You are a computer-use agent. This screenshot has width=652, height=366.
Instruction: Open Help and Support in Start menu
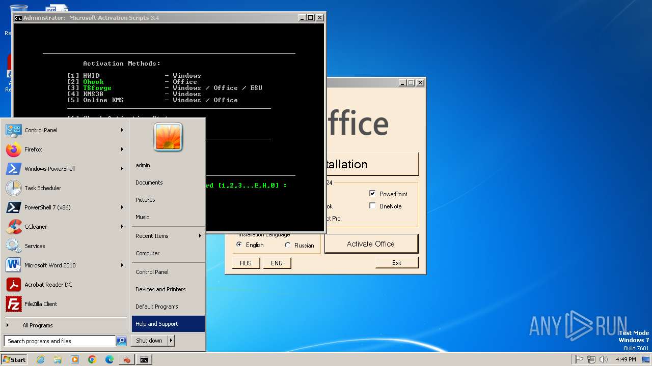tap(168, 324)
